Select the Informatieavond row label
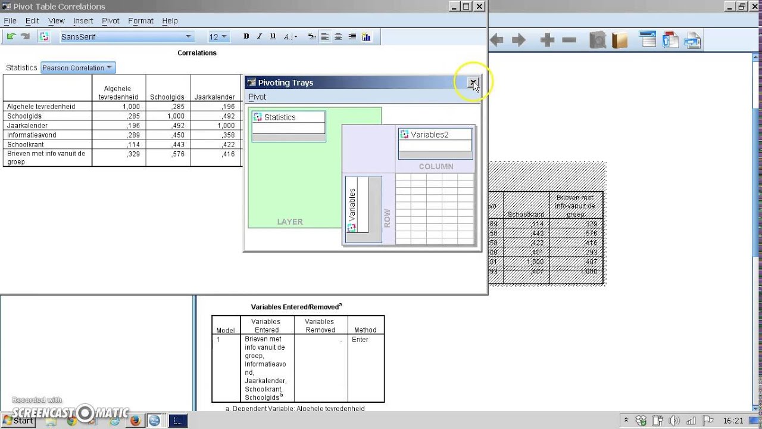The height and width of the screenshot is (429, 762). click(48, 135)
